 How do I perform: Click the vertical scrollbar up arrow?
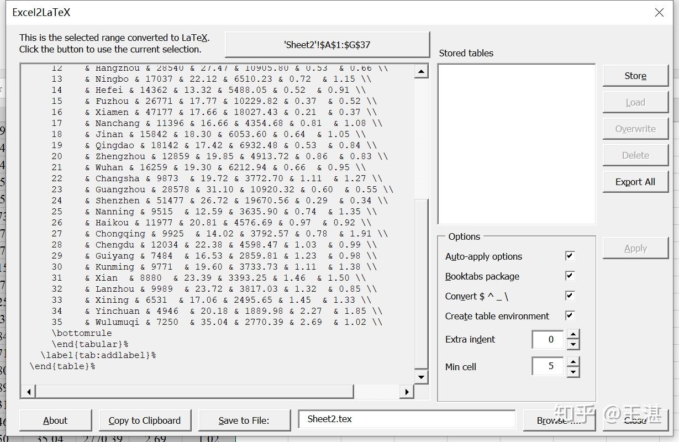(x=421, y=71)
